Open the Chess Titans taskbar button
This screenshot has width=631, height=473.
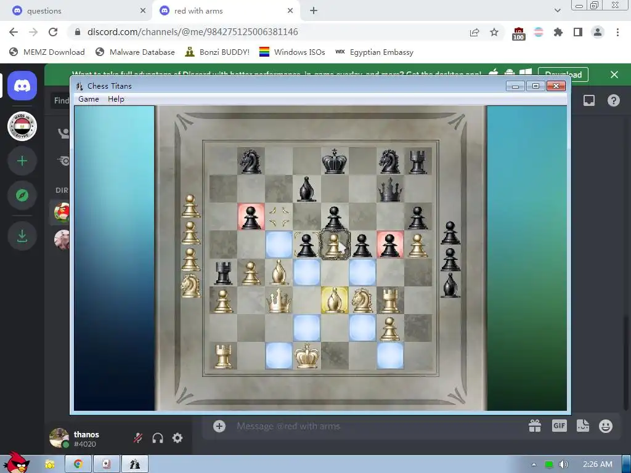pos(135,464)
